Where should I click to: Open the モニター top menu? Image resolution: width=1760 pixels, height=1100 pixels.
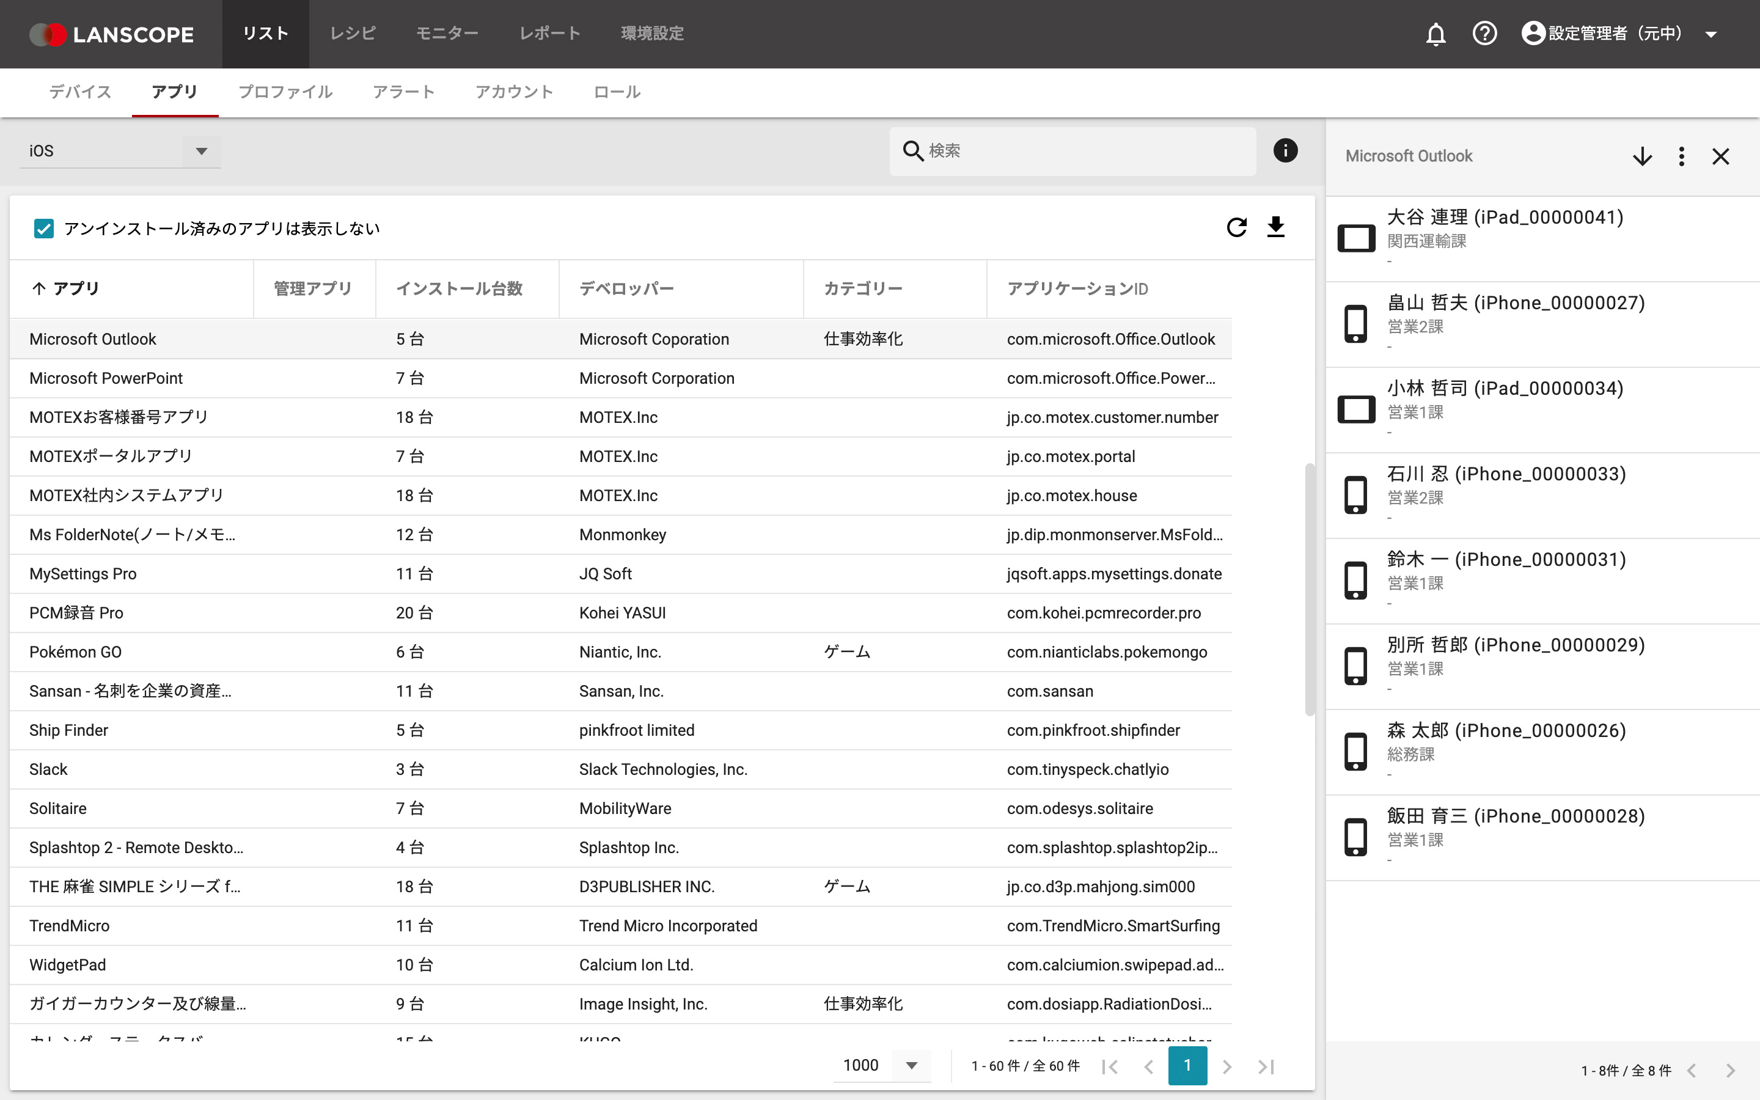(447, 34)
